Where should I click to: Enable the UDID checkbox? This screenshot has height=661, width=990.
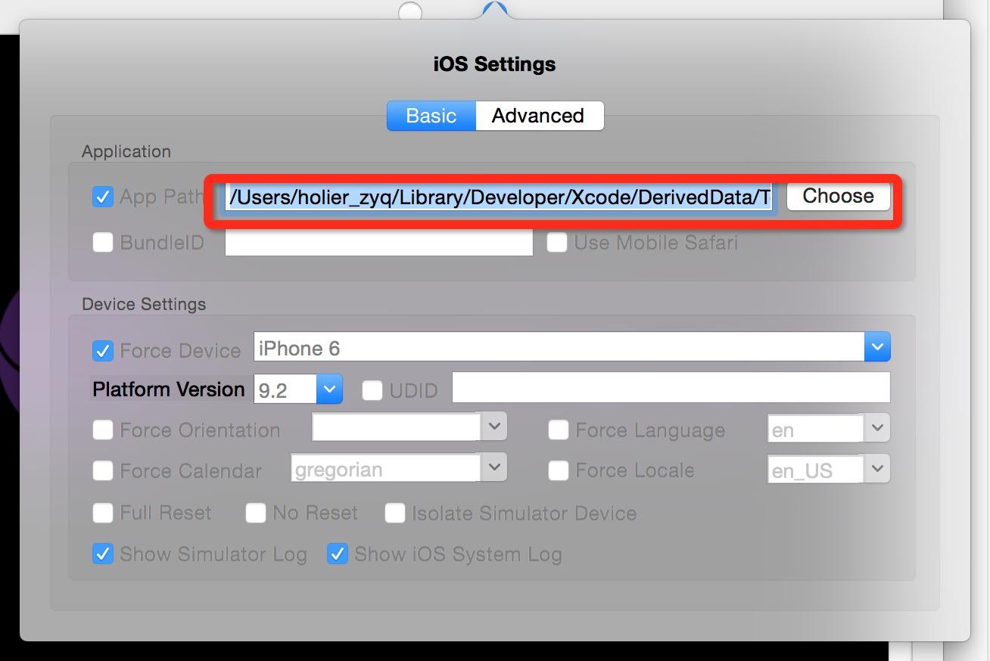pos(372,390)
